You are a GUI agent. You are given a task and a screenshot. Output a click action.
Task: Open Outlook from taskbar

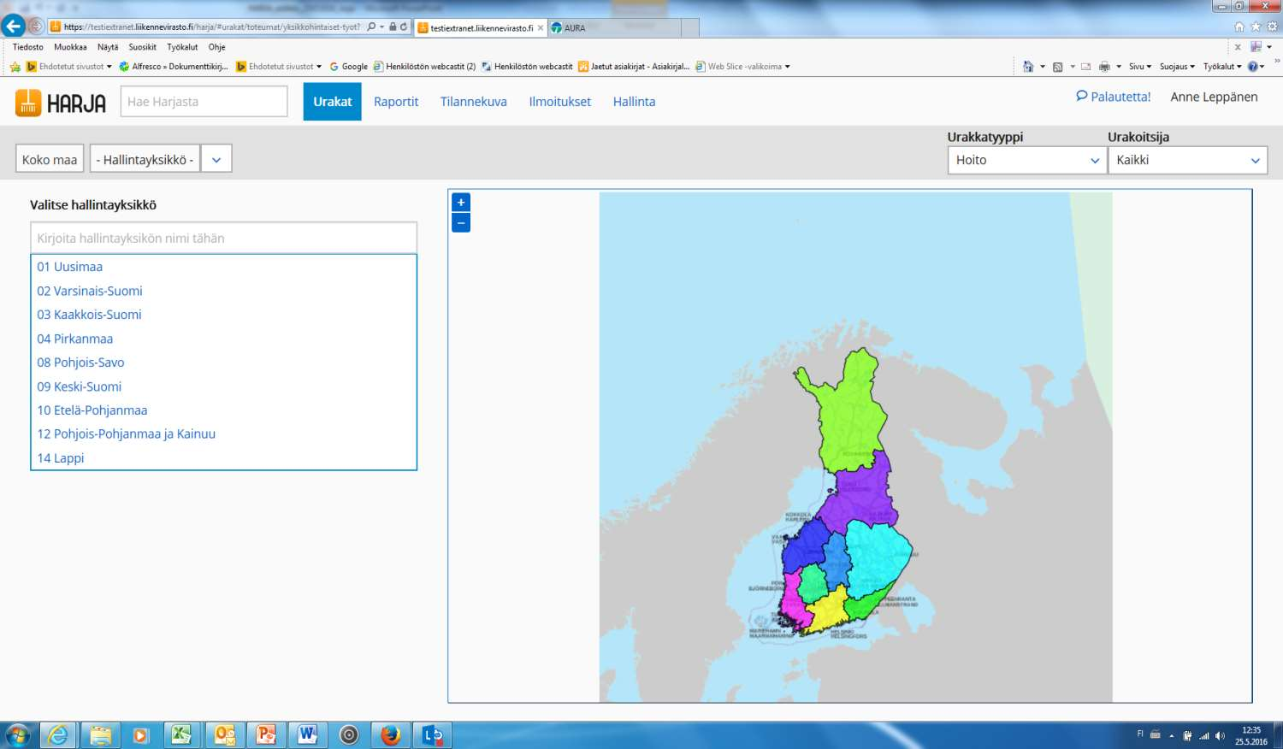pyautogui.click(x=224, y=734)
